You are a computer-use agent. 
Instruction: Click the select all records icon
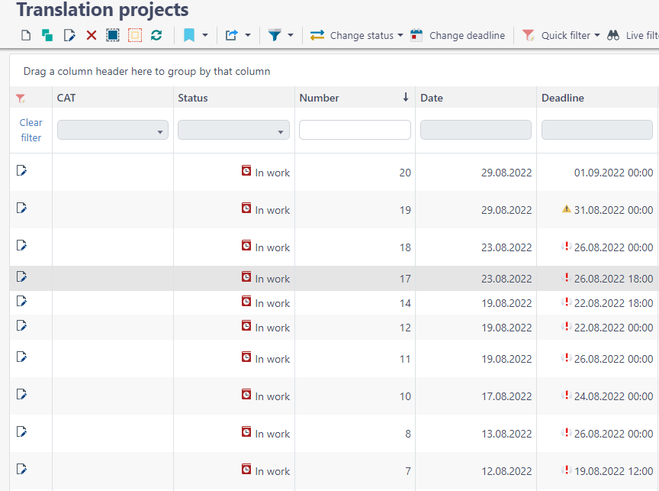click(112, 35)
